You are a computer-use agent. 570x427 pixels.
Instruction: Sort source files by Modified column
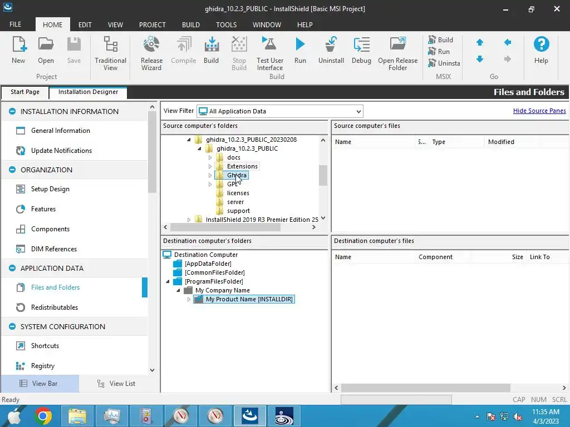(x=512, y=142)
